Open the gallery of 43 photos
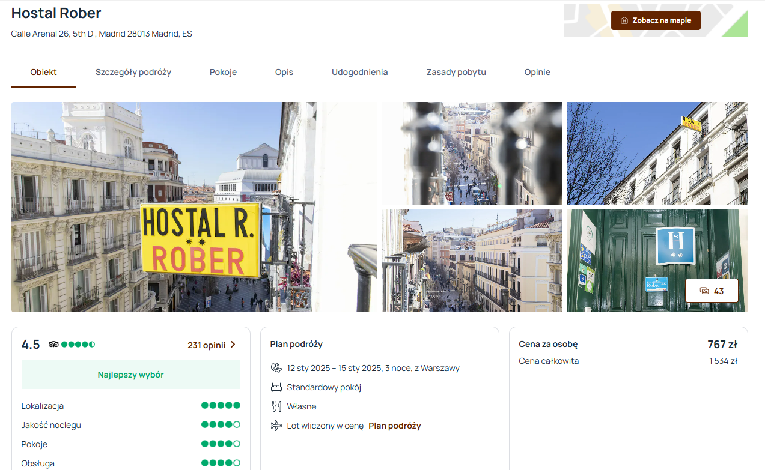Screen dimensions: 765x470 pos(712,291)
